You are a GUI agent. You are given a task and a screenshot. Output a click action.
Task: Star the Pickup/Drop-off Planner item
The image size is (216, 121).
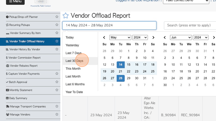tap(57, 17)
